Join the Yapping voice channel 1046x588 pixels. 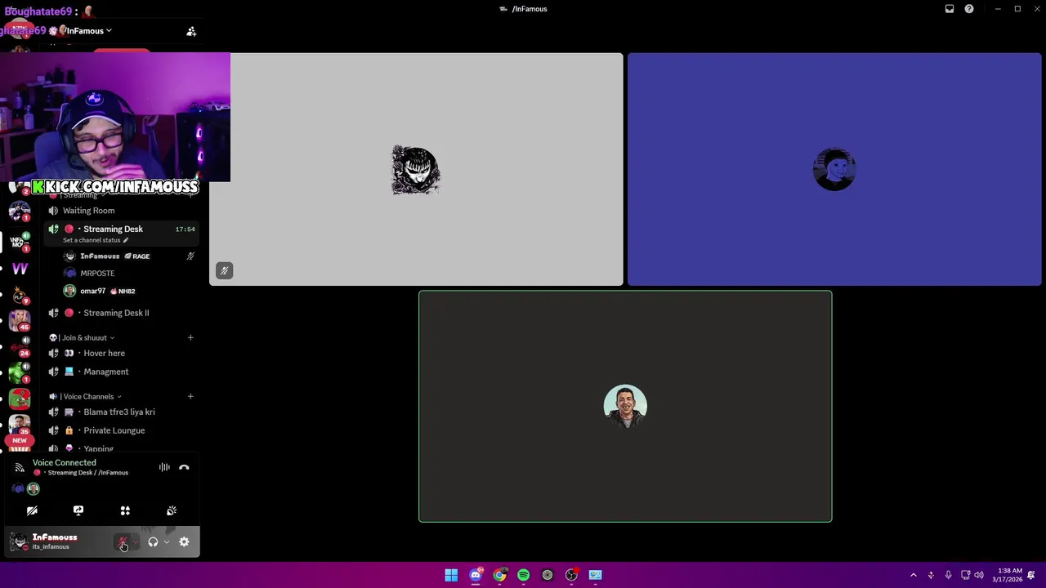click(121, 448)
